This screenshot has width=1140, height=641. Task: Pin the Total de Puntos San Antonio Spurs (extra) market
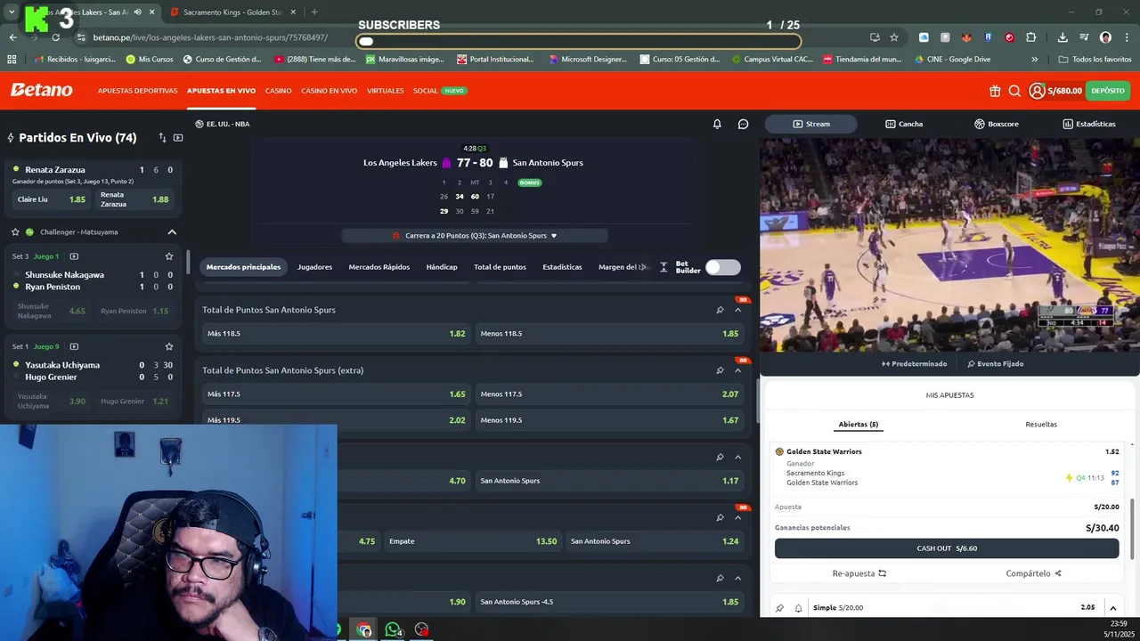(720, 370)
